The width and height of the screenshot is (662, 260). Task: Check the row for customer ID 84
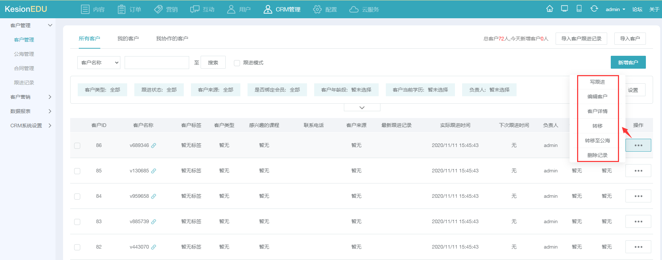(77, 196)
